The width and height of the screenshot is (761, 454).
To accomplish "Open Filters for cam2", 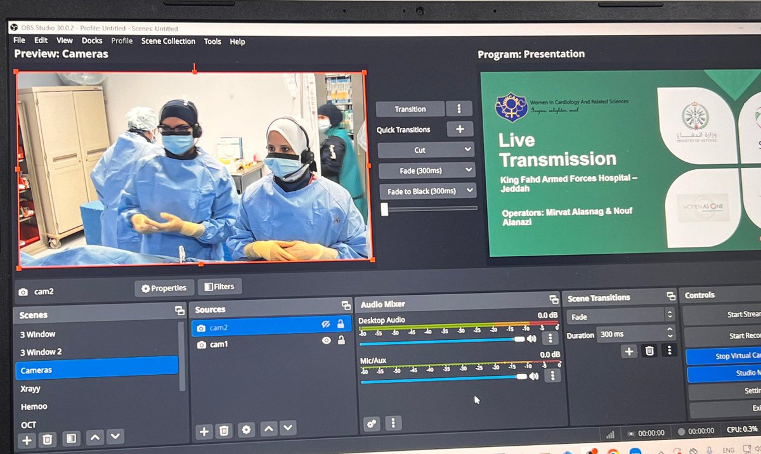I will [x=219, y=287].
